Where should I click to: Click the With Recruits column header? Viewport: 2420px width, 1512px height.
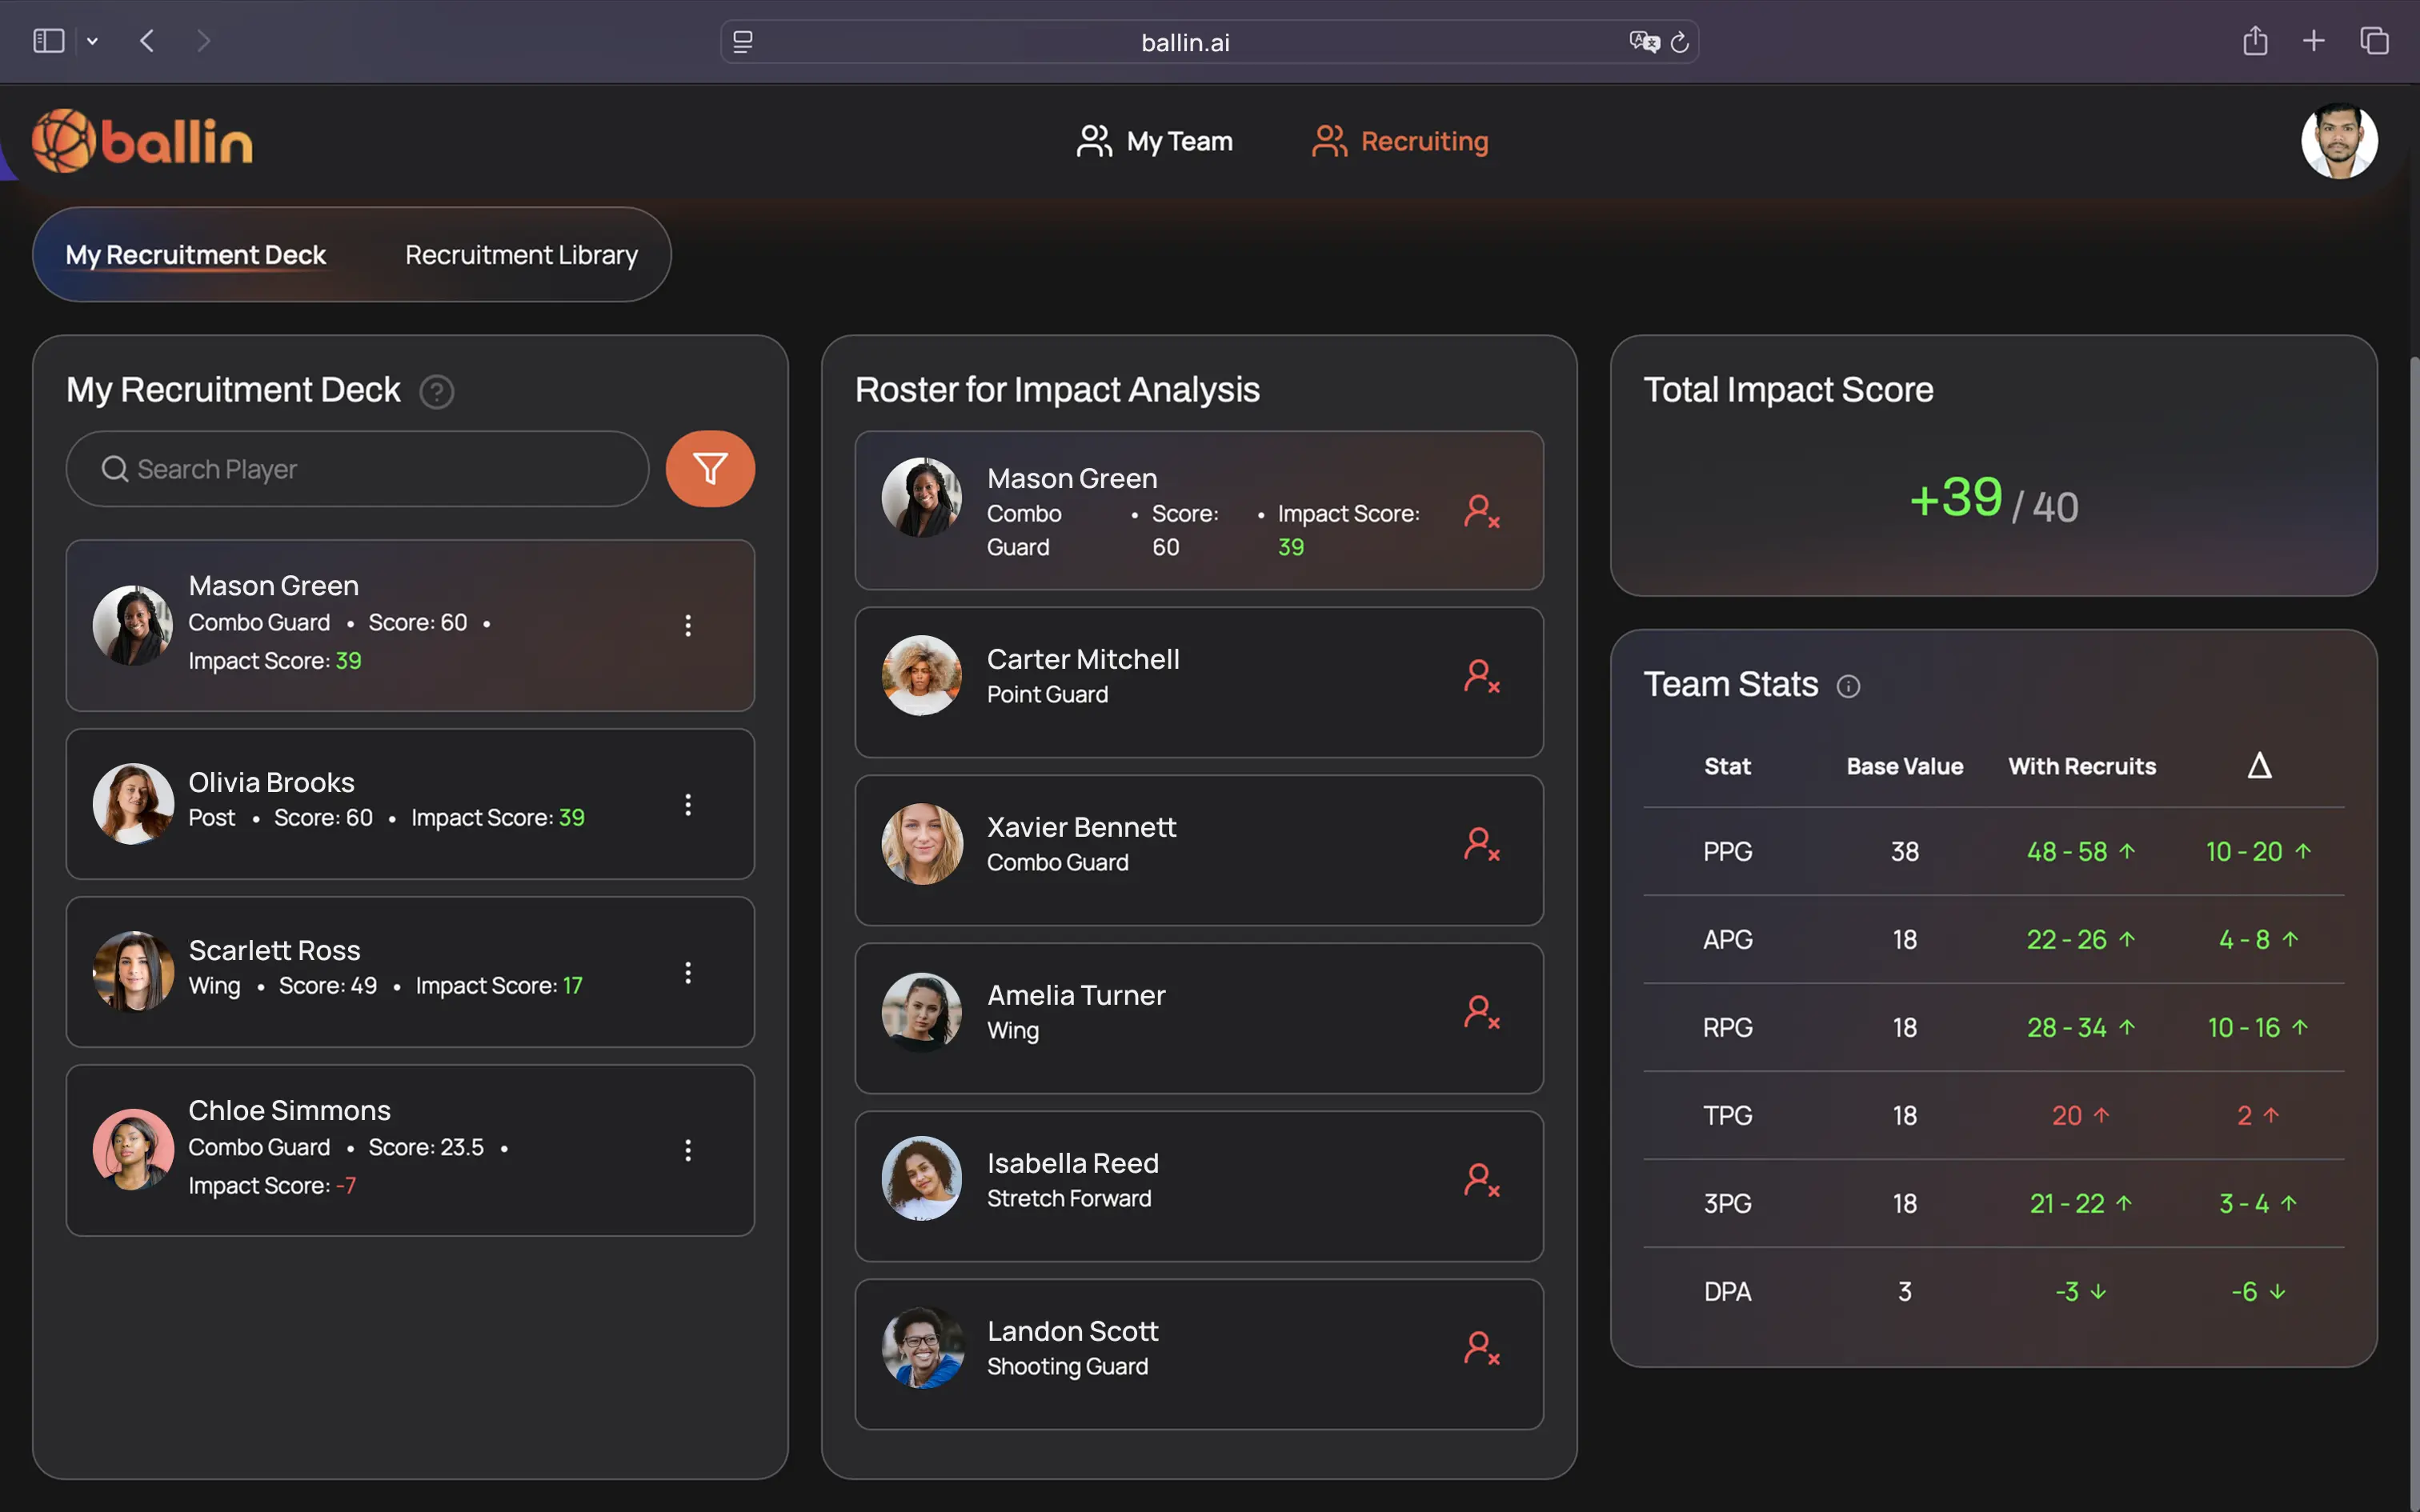click(2082, 766)
